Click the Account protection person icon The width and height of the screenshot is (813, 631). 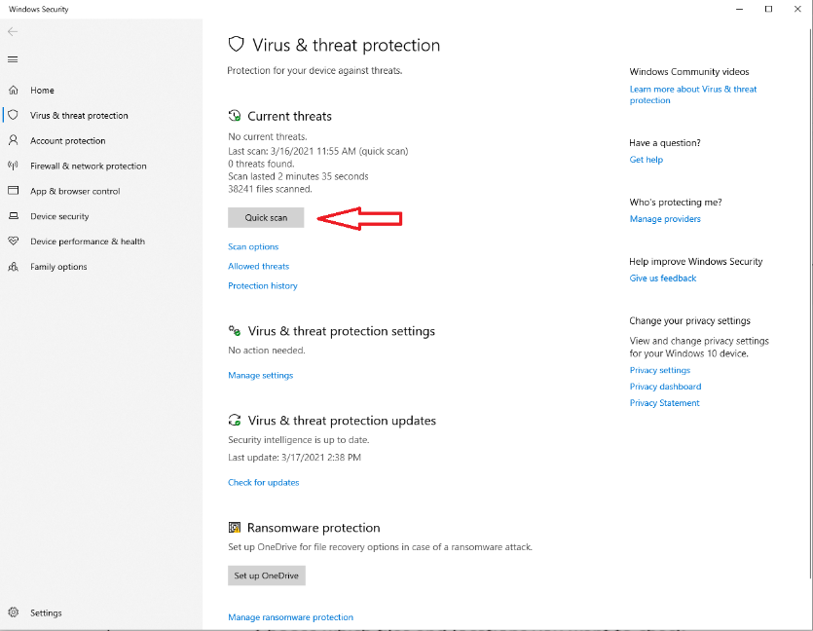coord(14,140)
